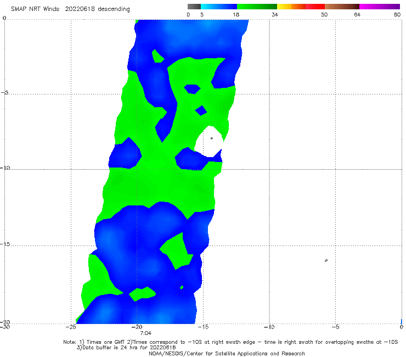406x357 pixels.
Task: Click the '-25' longitude label on bottom axis
Action: [x=71, y=327]
